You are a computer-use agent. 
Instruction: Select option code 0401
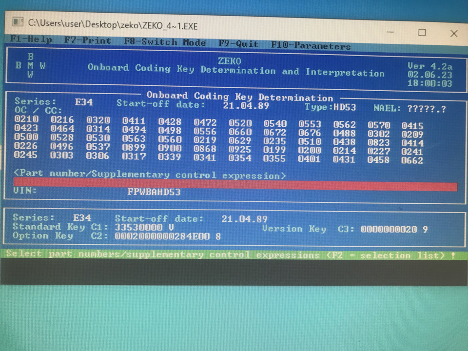point(309,159)
